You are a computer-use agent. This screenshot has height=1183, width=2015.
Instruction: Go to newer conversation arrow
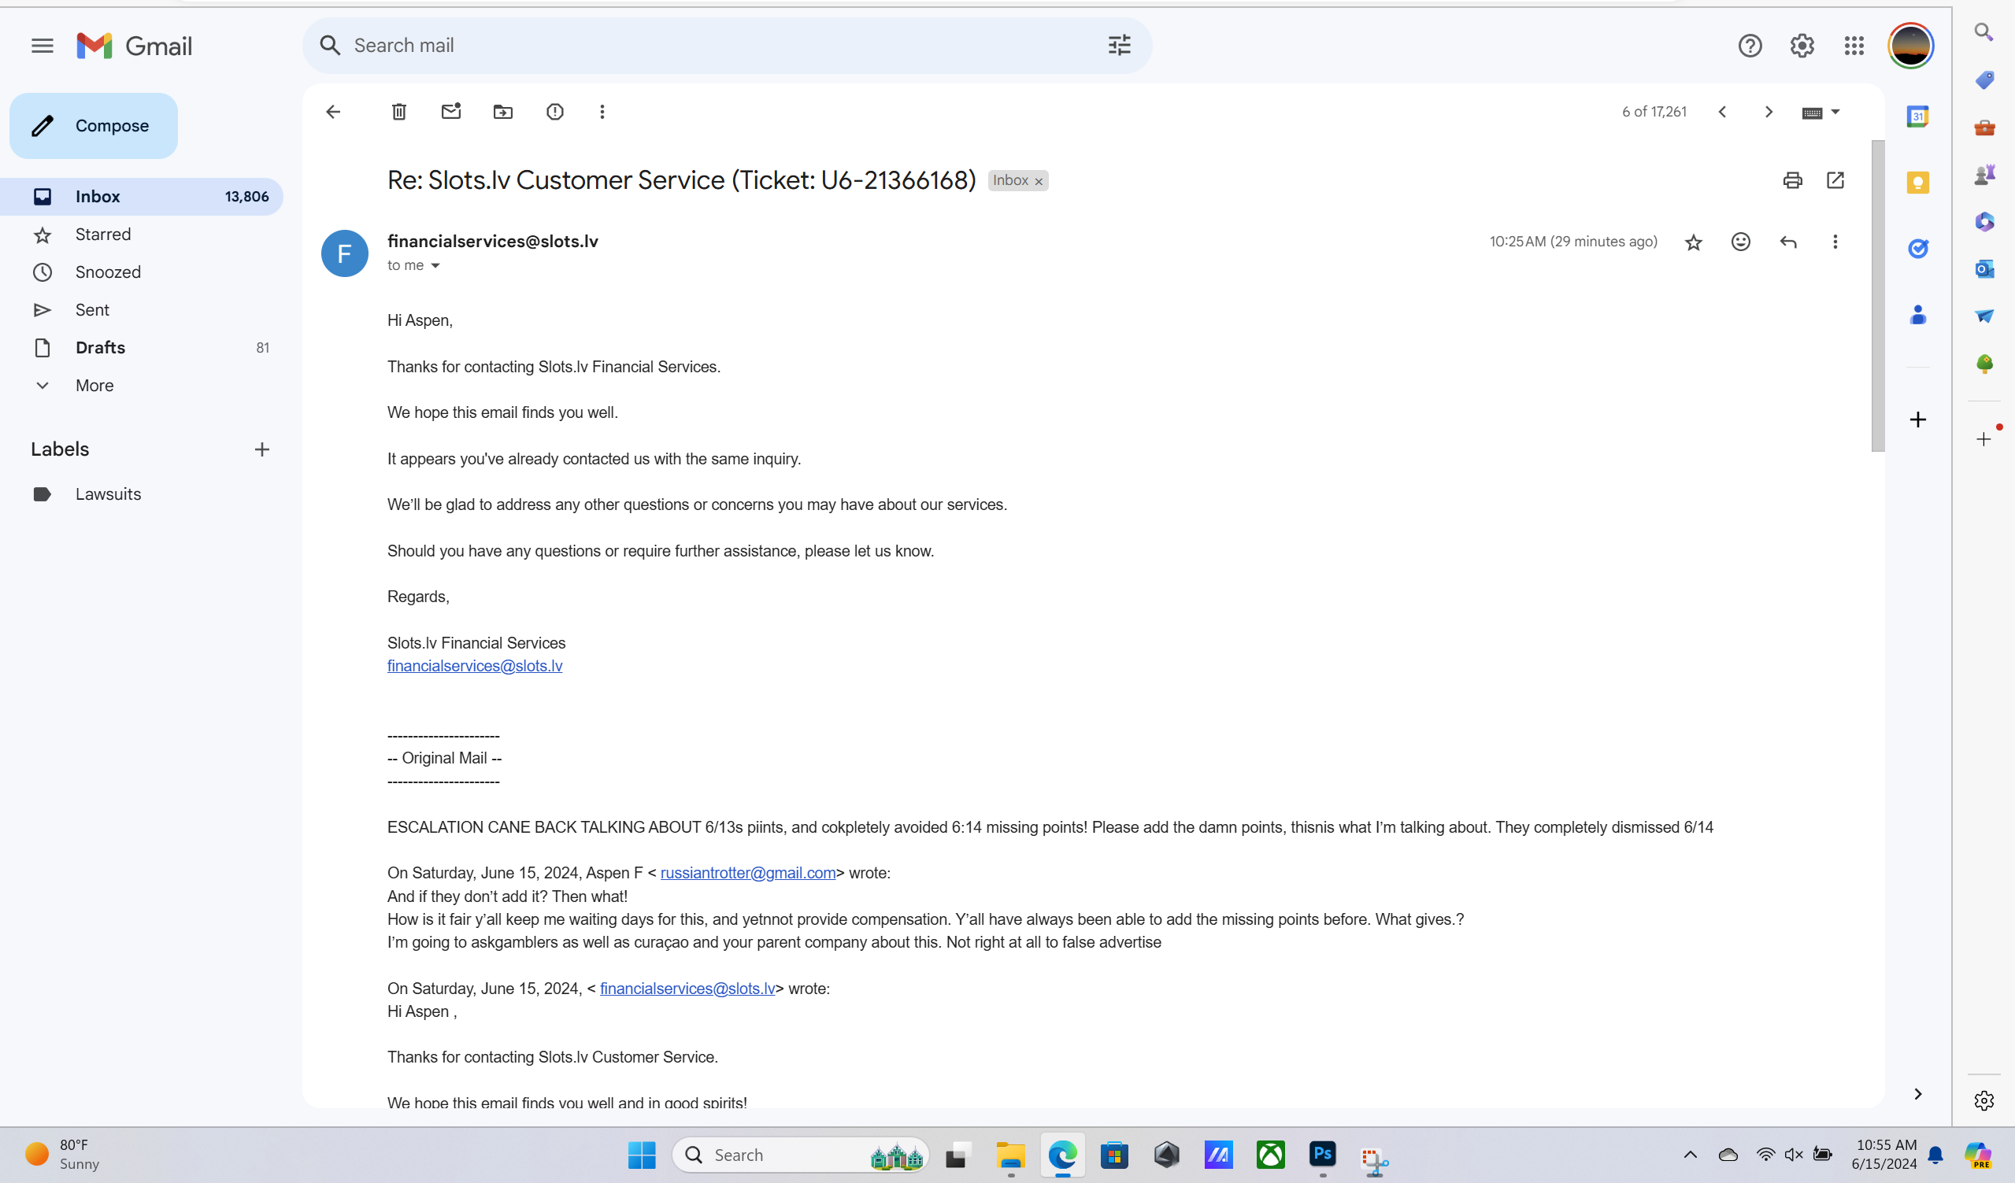(1722, 112)
